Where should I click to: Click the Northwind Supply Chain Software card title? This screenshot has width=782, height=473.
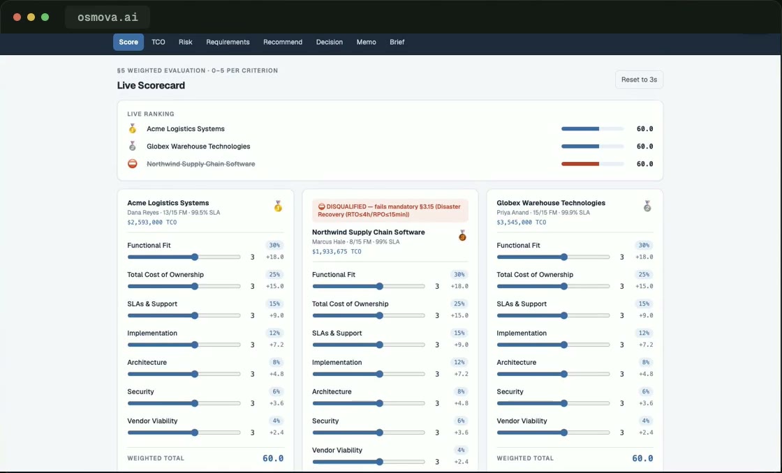369,232
